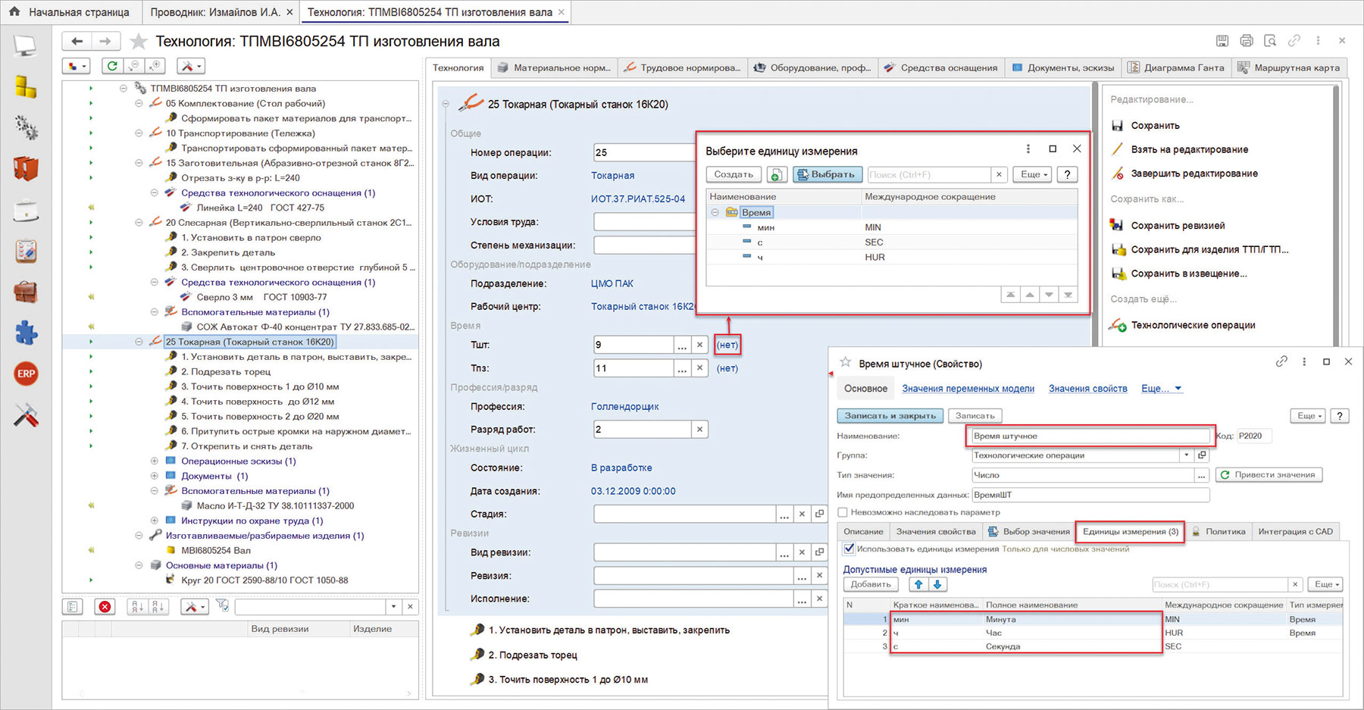Select 'Единицы измерения (3)' tab

[1130, 531]
